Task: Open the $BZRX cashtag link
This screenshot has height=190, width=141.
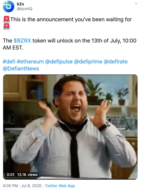Action: coord(22,41)
